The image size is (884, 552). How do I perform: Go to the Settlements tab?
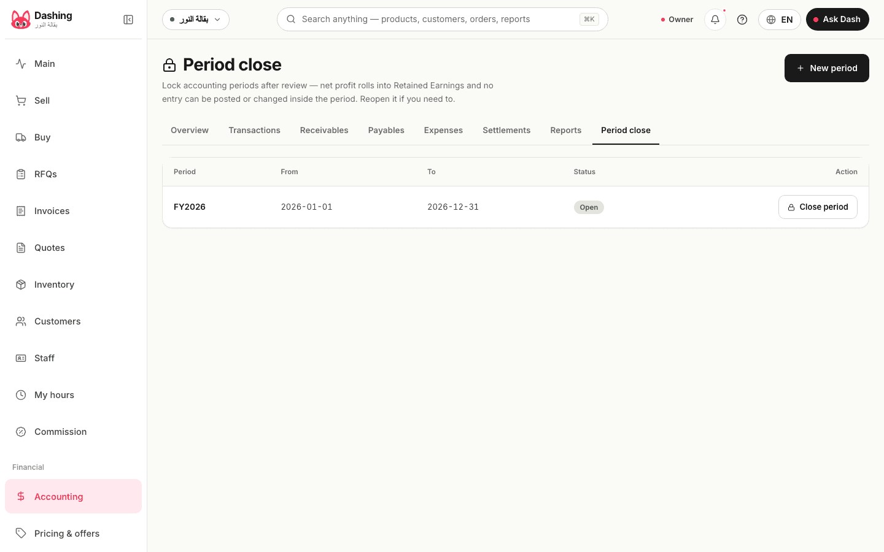506,130
